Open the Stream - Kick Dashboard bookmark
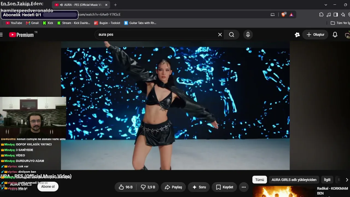The height and width of the screenshot is (197, 350). (74, 23)
